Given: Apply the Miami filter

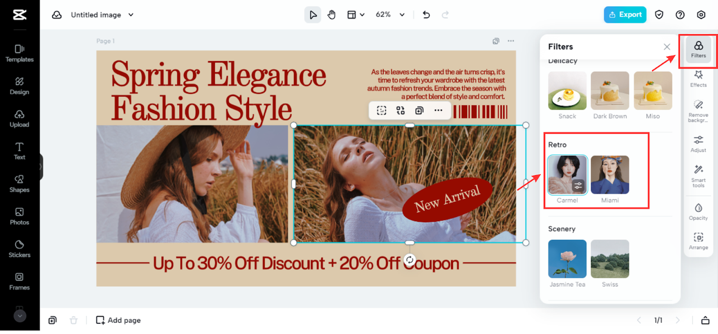Looking at the screenshot, I should (x=610, y=175).
